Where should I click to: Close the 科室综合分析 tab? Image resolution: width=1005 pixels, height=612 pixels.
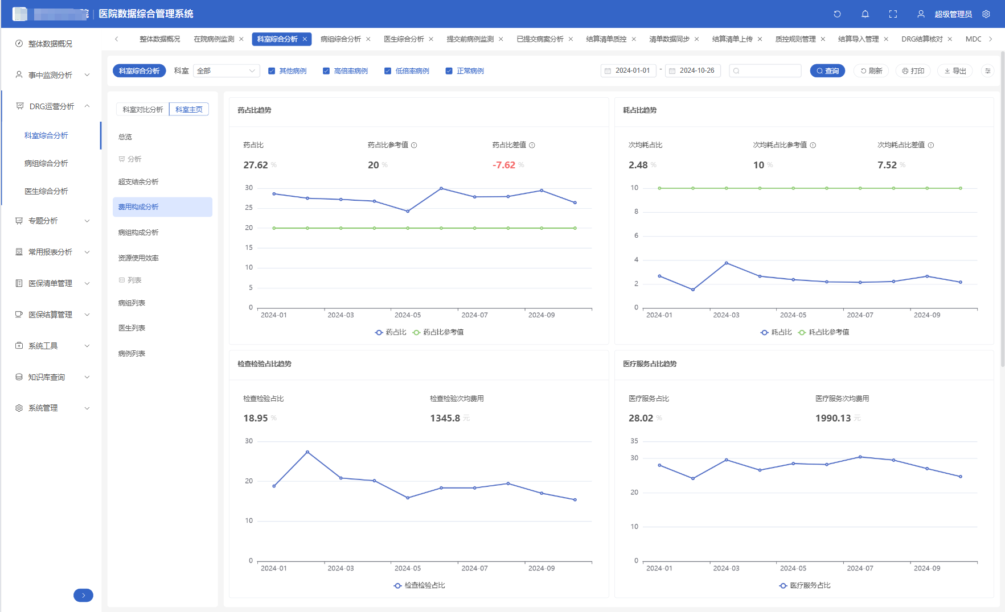pyautogui.click(x=305, y=39)
